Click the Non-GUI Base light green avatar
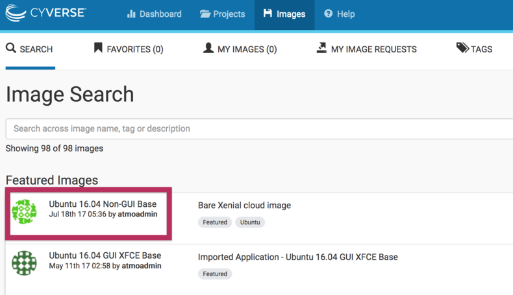513x295 pixels. point(24,212)
